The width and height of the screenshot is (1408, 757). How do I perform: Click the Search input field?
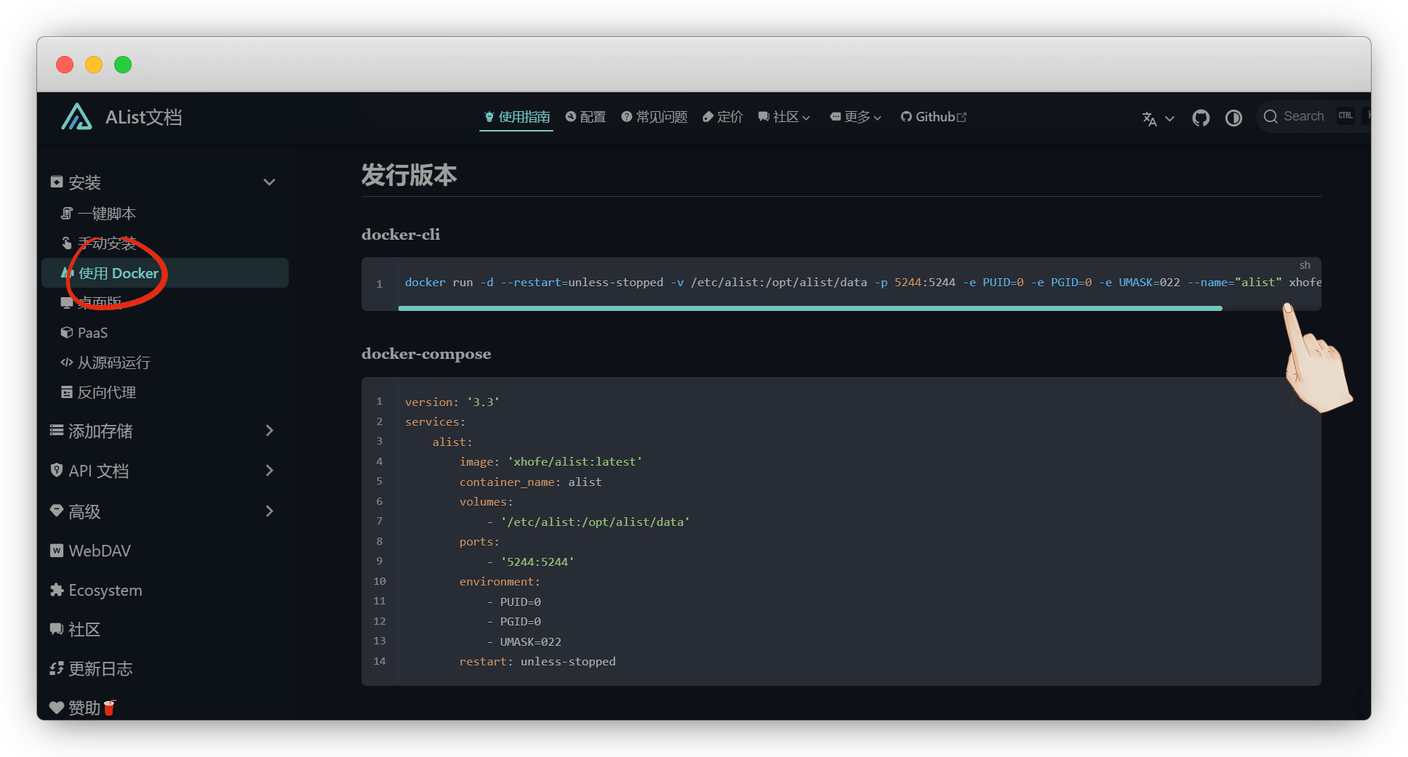[1303, 117]
